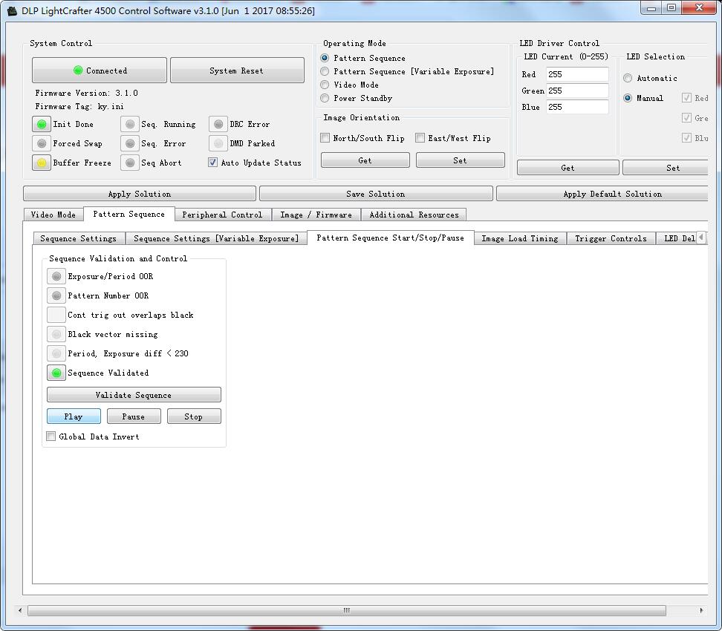Click the horizontal scrollbar thumb
This screenshot has height=631, width=722.
[x=347, y=611]
